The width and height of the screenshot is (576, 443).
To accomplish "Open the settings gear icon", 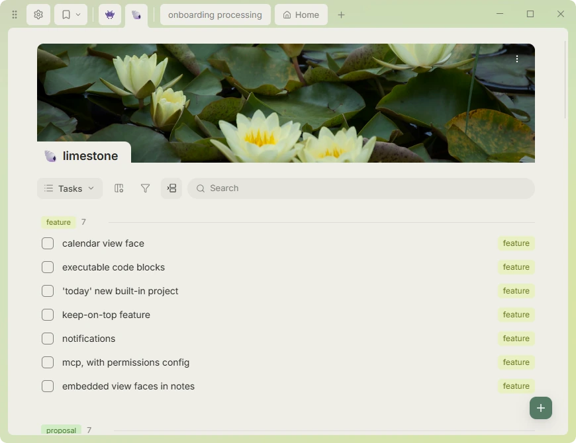I will pyautogui.click(x=38, y=15).
